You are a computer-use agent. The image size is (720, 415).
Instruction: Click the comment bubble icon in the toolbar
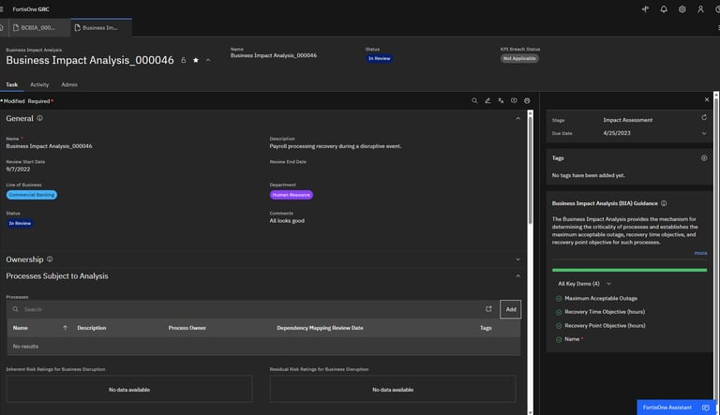(x=514, y=100)
